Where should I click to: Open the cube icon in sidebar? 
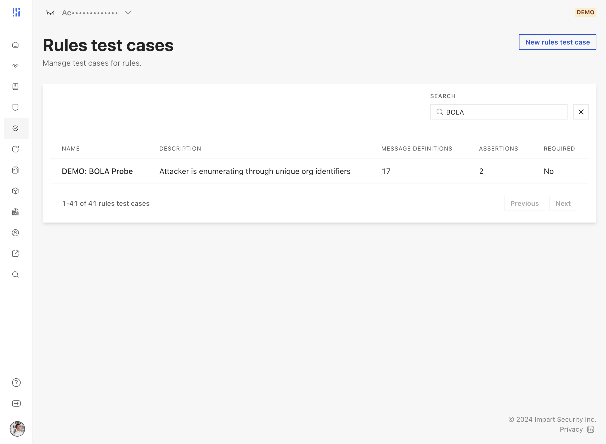(16, 191)
